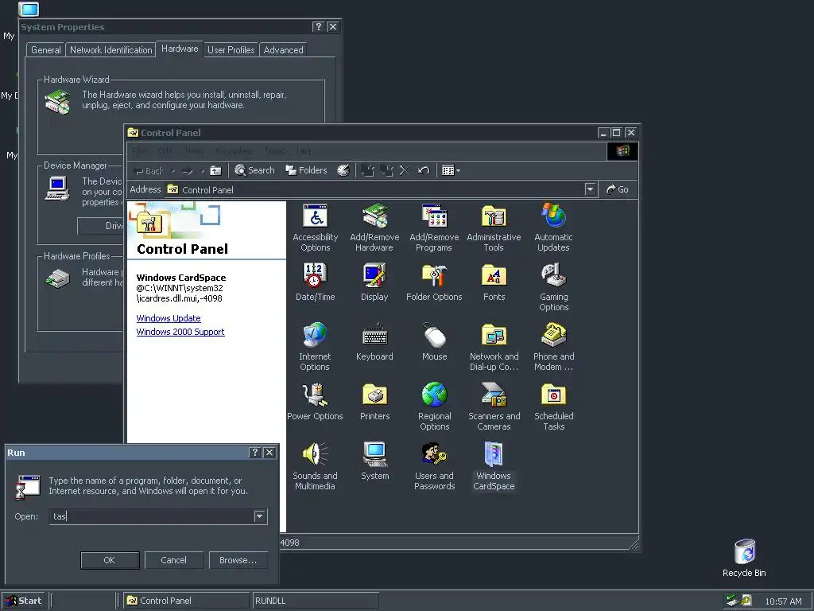Open Folder Options
The height and width of the screenshot is (611, 814).
434,282
